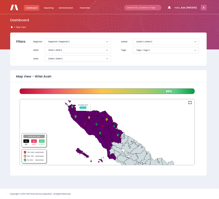
Task: Switch to the Parameter menu
Action: [85, 8]
